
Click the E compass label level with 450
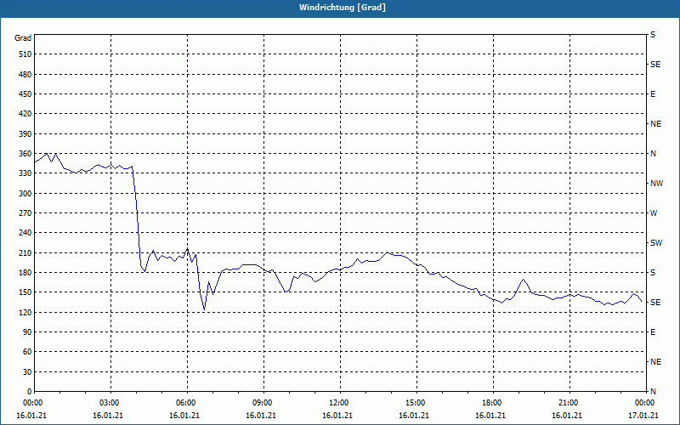(x=653, y=94)
